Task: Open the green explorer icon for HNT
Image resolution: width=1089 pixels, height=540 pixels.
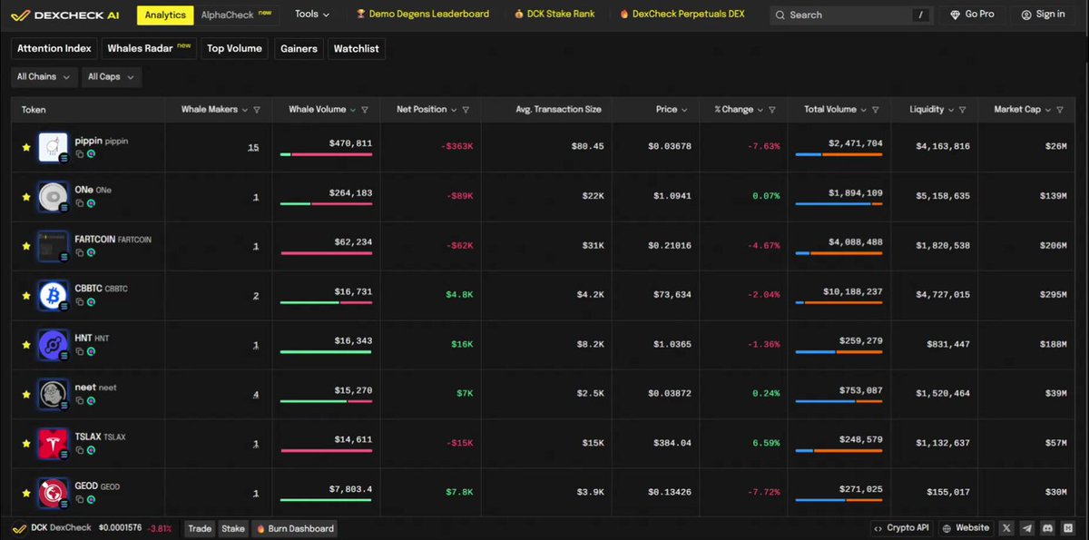Action: (91, 351)
